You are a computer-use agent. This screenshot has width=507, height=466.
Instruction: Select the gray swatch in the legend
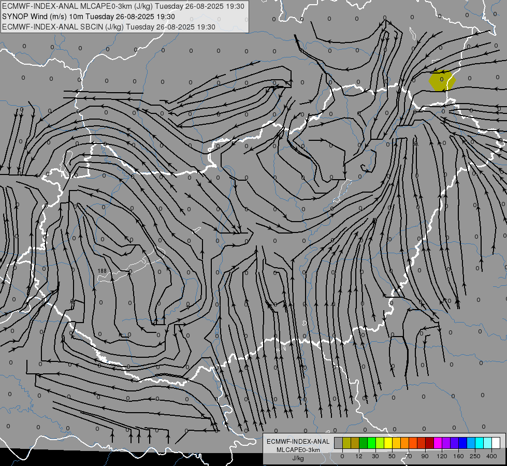(339, 443)
